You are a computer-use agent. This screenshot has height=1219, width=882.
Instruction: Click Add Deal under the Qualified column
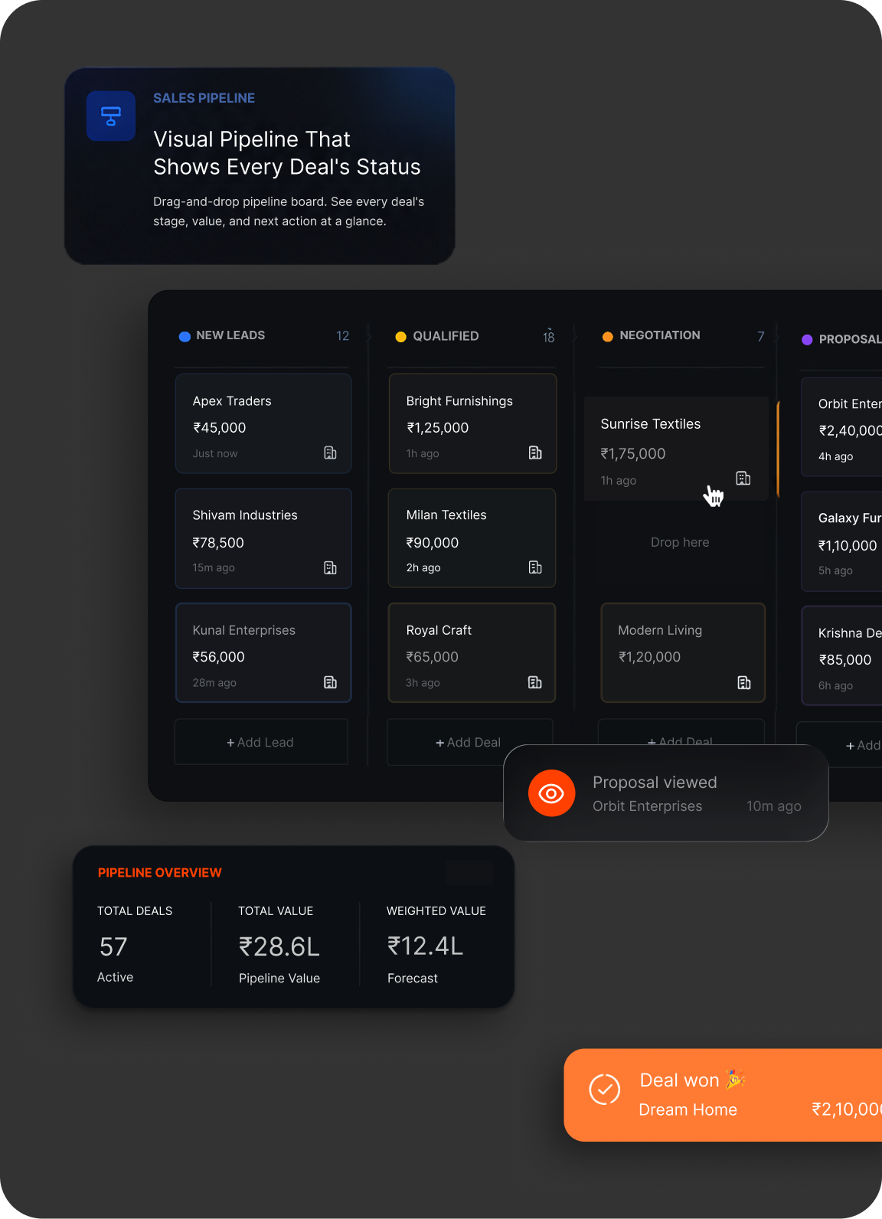coord(469,742)
